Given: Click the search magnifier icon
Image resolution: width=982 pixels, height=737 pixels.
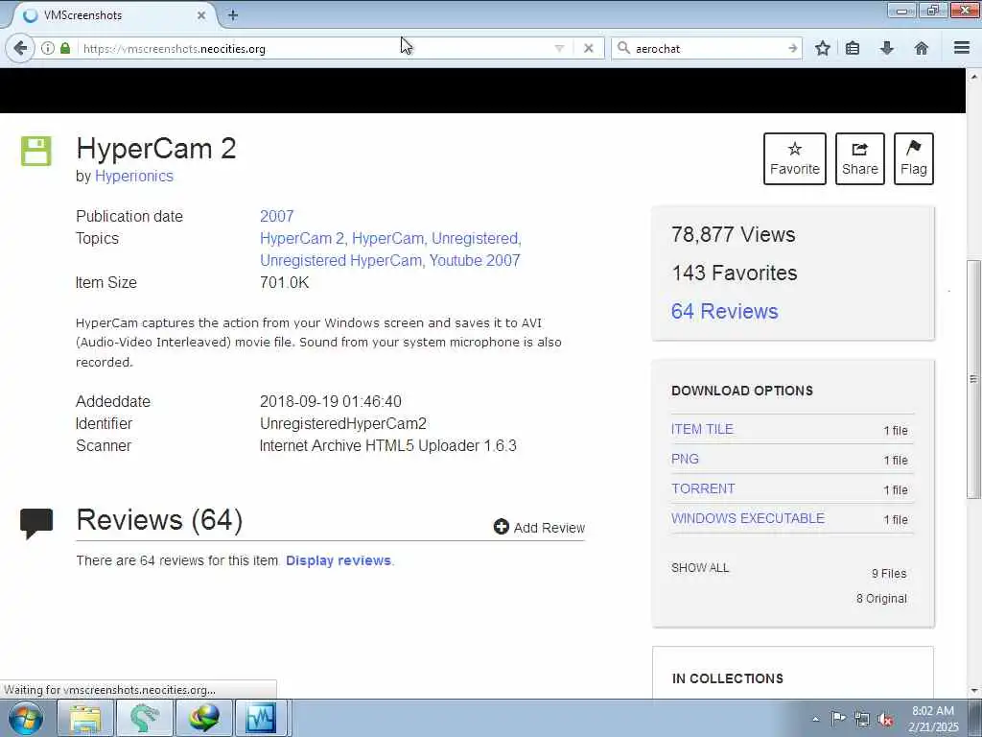Looking at the screenshot, I should [623, 48].
